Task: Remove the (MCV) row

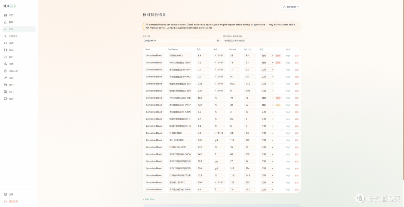Action: pos(297,154)
